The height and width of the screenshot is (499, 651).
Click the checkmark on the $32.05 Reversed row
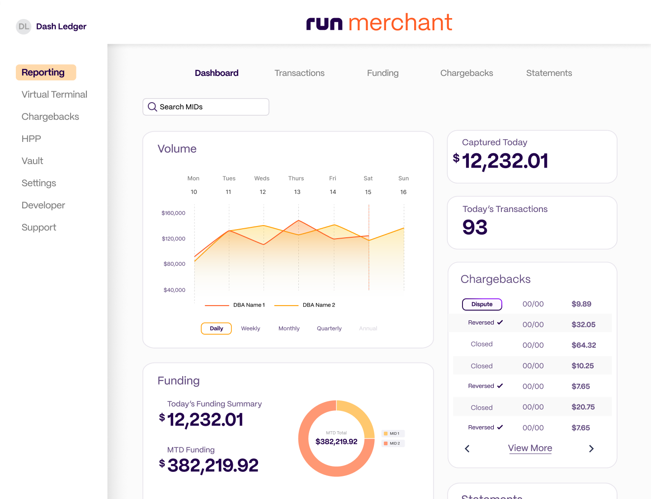pyautogui.click(x=500, y=322)
